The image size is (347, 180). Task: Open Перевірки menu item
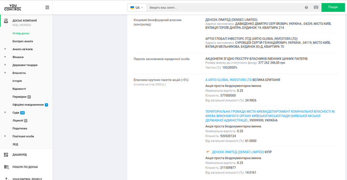pyautogui.click(x=19, y=97)
